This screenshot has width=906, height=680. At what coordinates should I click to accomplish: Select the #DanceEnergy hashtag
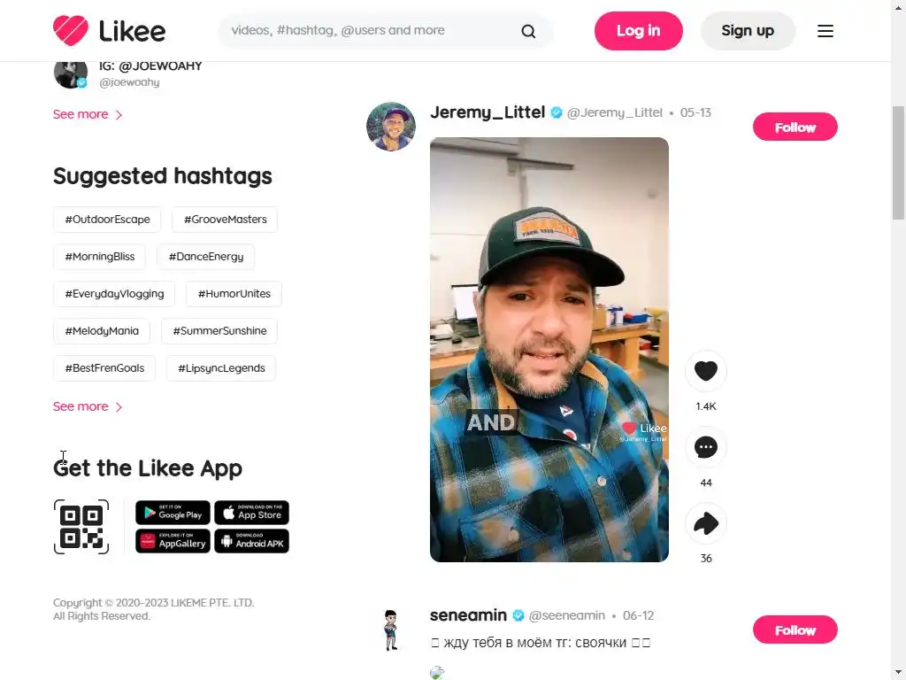(205, 257)
